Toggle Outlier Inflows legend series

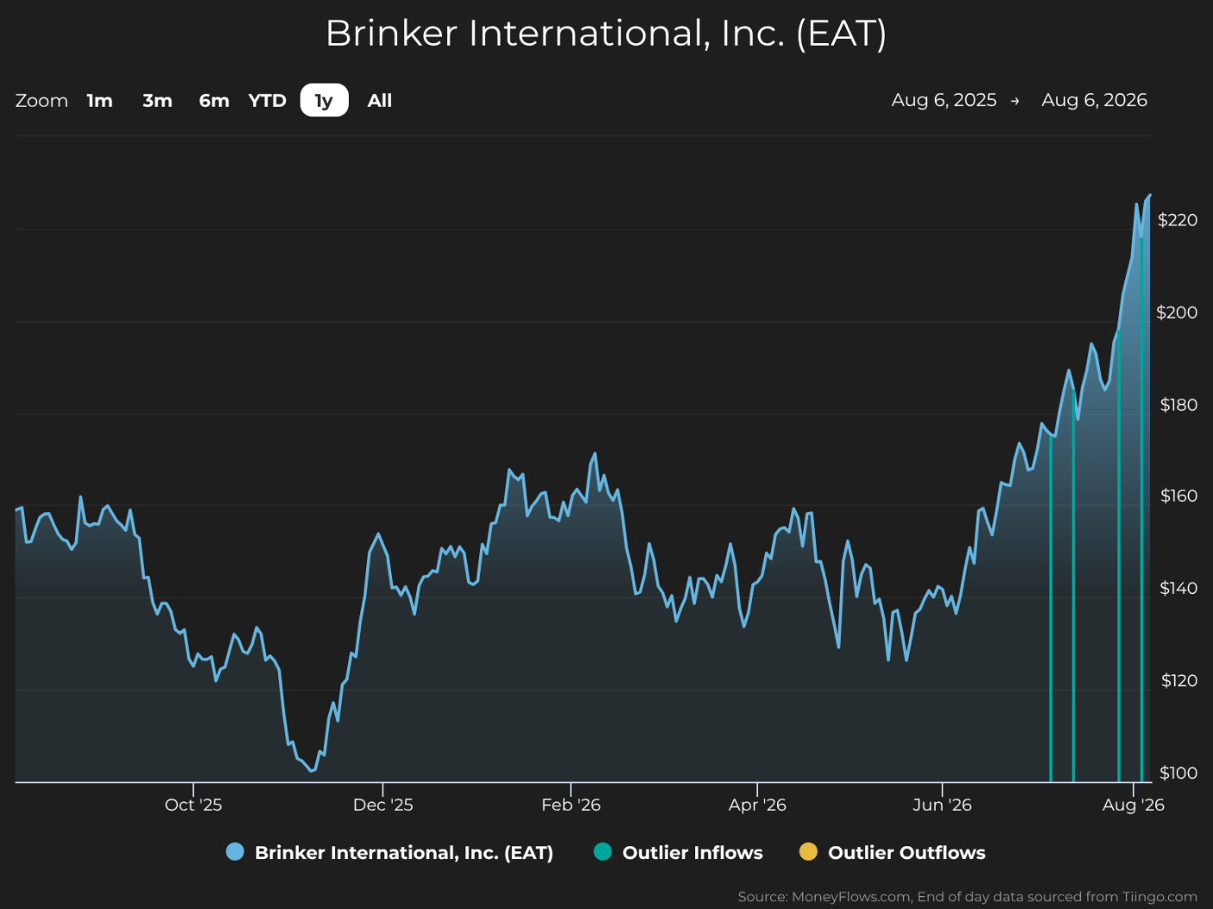point(678,852)
